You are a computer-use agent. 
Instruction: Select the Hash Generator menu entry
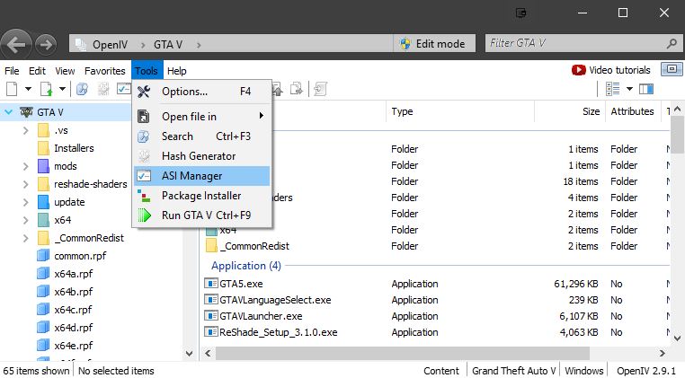point(201,156)
